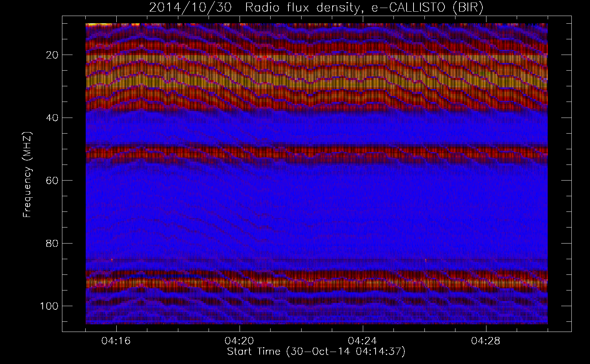Click the 04:20 time tick label

[x=240, y=341]
